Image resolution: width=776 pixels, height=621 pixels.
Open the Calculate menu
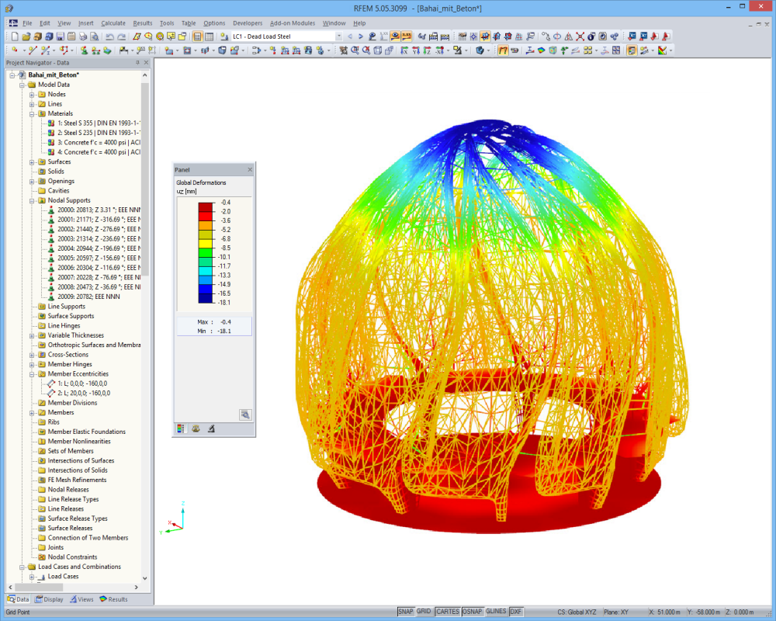pyautogui.click(x=113, y=23)
